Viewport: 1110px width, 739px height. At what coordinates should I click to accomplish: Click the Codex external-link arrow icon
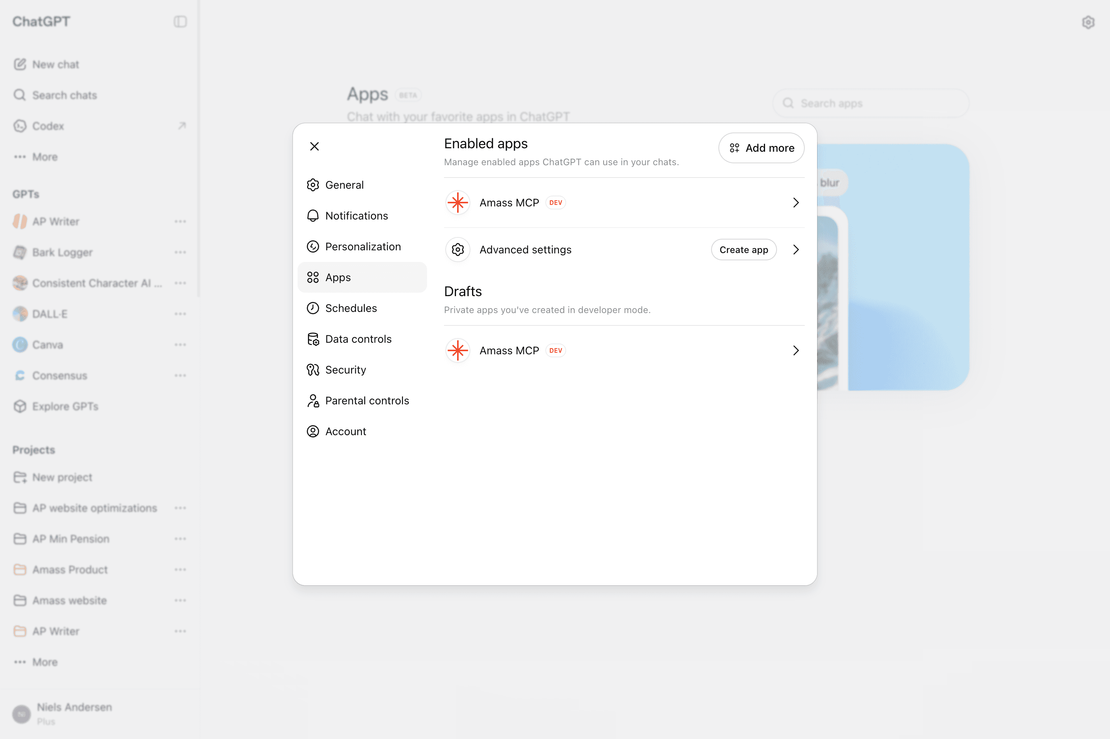coord(182,126)
